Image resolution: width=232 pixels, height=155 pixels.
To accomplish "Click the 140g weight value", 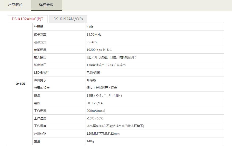I will [90, 141].
